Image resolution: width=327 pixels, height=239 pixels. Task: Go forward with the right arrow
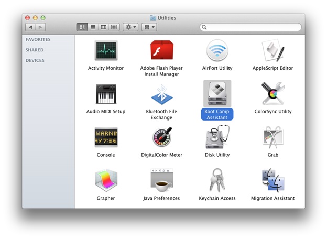click(40, 27)
